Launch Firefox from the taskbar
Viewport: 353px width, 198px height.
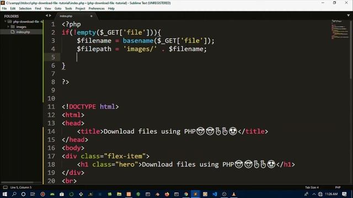point(167,194)
